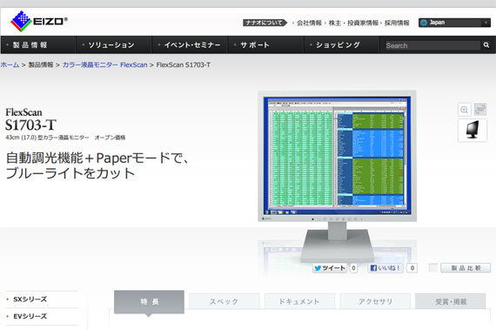Switch to the 受賞・掲載 tab
Viewport: 496px width, 330px height.
tap(451, 301)
